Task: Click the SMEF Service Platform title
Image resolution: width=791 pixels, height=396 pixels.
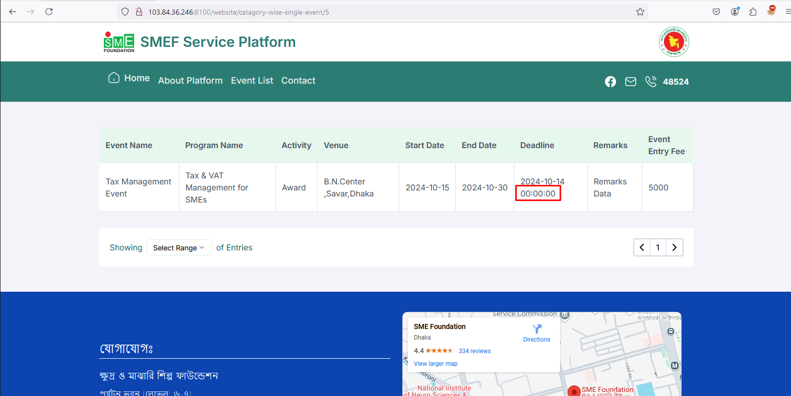Action: (x=218, y=42)
